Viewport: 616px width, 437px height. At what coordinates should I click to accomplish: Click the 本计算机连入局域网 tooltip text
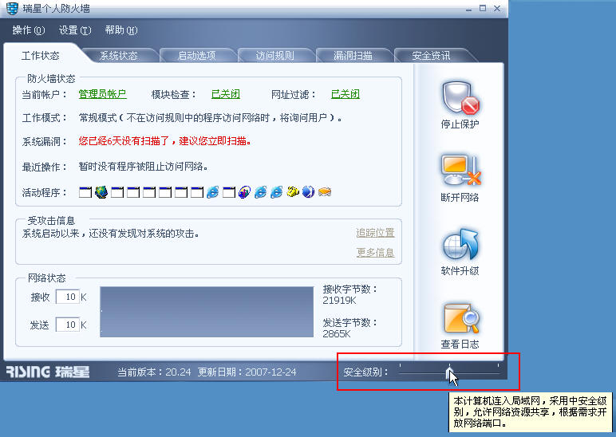pos(531,411)
